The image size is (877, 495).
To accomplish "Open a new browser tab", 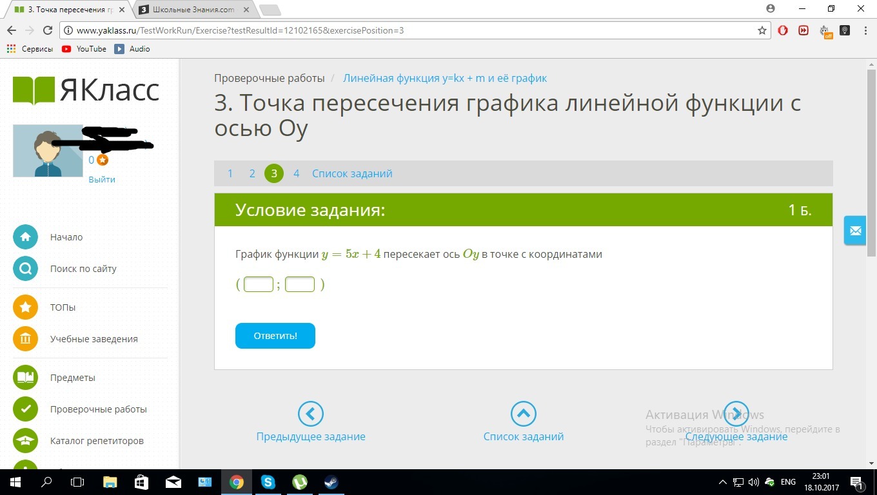I will click(x=270, y=10).
